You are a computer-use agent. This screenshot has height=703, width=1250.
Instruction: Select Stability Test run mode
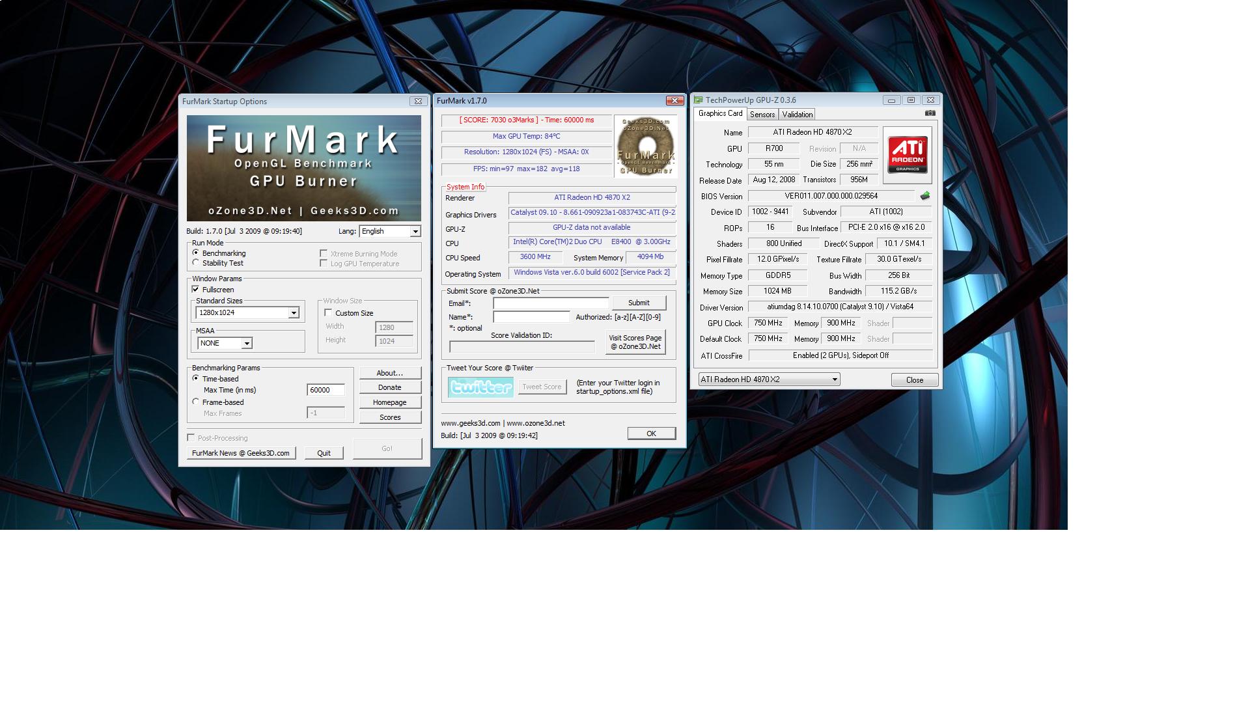click(x=196, y=263)
